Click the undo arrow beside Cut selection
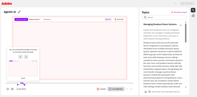Viewport: 197px width, 97px height. tap(127, 89)
